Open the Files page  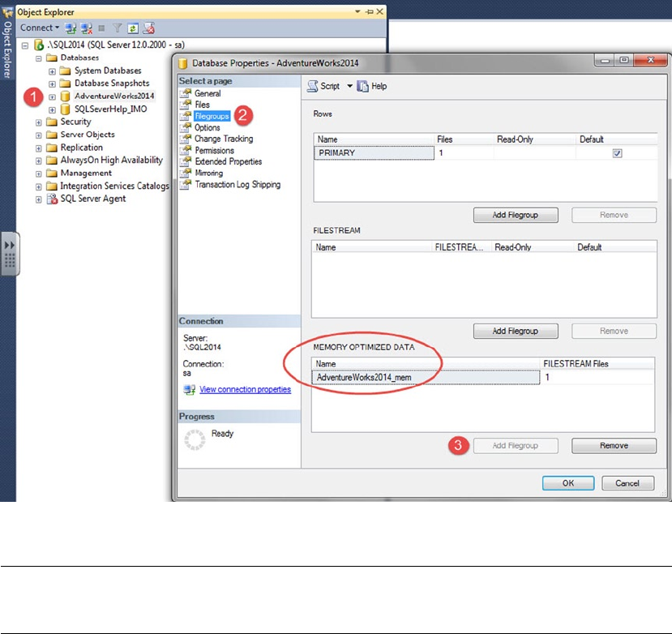coord(202,105)
